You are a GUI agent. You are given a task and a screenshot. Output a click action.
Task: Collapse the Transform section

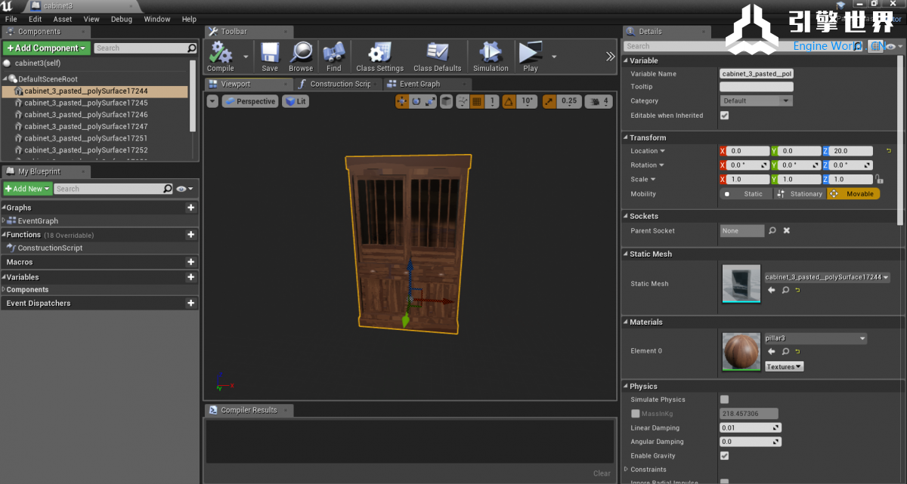coord(626,137)
